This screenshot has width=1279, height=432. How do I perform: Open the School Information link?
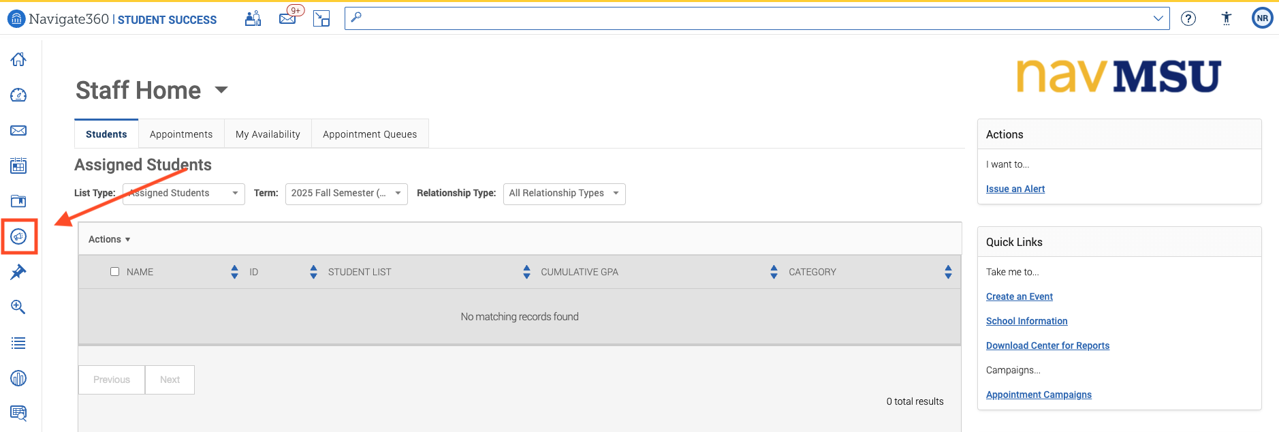[x=1027, y=321]
